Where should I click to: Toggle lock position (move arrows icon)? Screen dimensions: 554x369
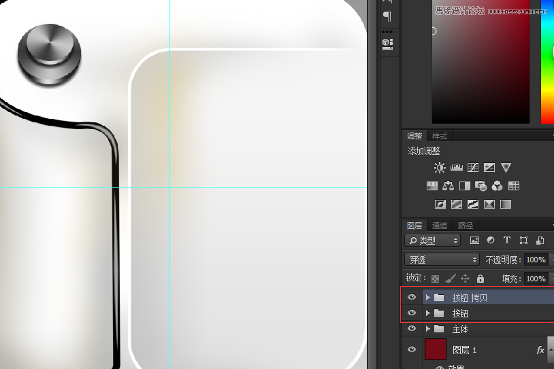465,279
